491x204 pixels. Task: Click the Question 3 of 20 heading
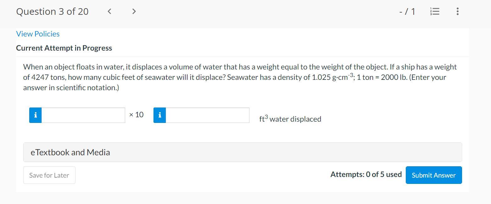(52, 12)
